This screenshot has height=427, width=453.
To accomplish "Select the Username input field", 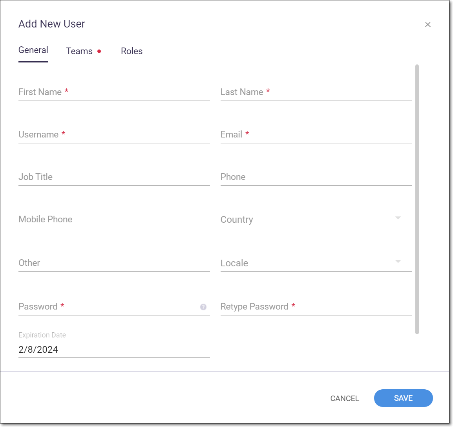I will (x=114, y=135).
